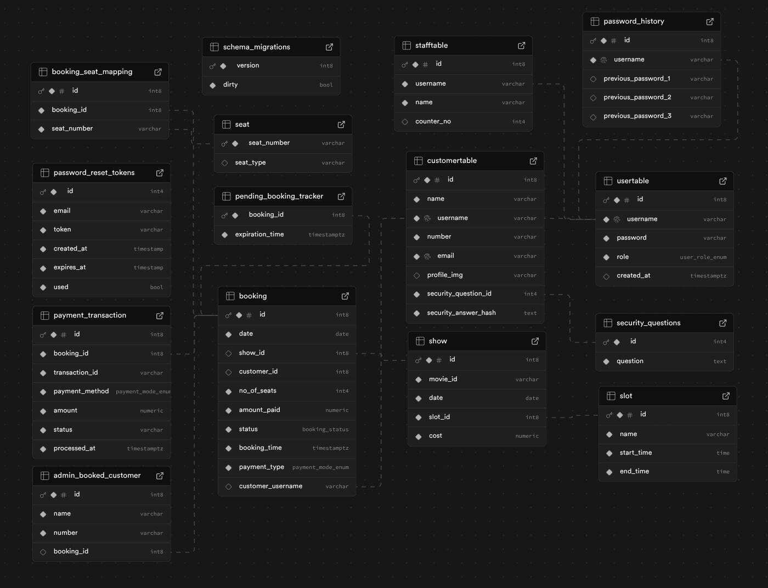
Task: Click the identity hash icon on booking id row
Action: tap(249, 315)
